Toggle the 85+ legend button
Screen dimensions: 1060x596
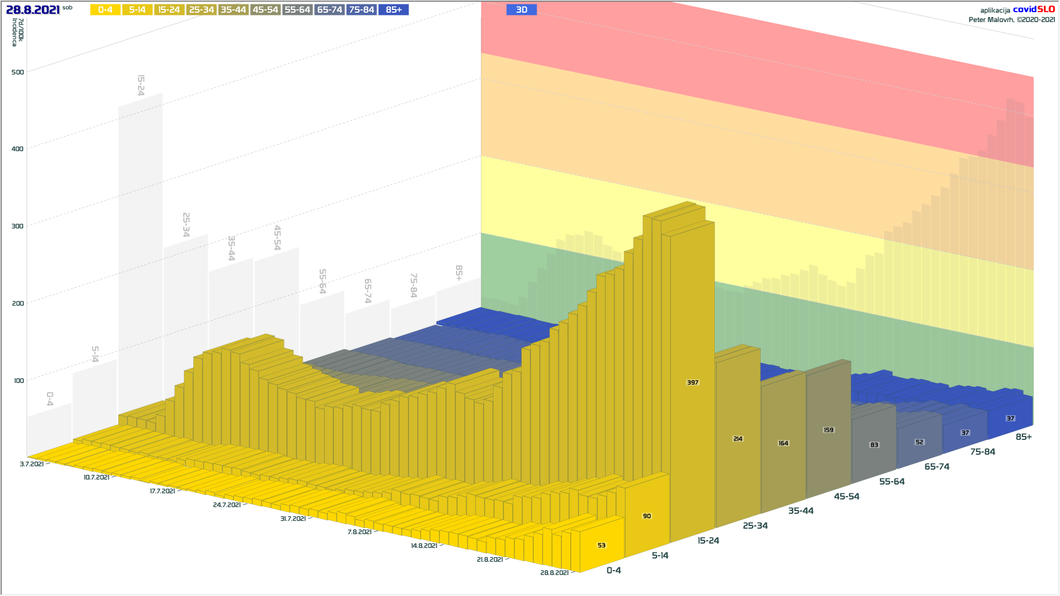394,10
